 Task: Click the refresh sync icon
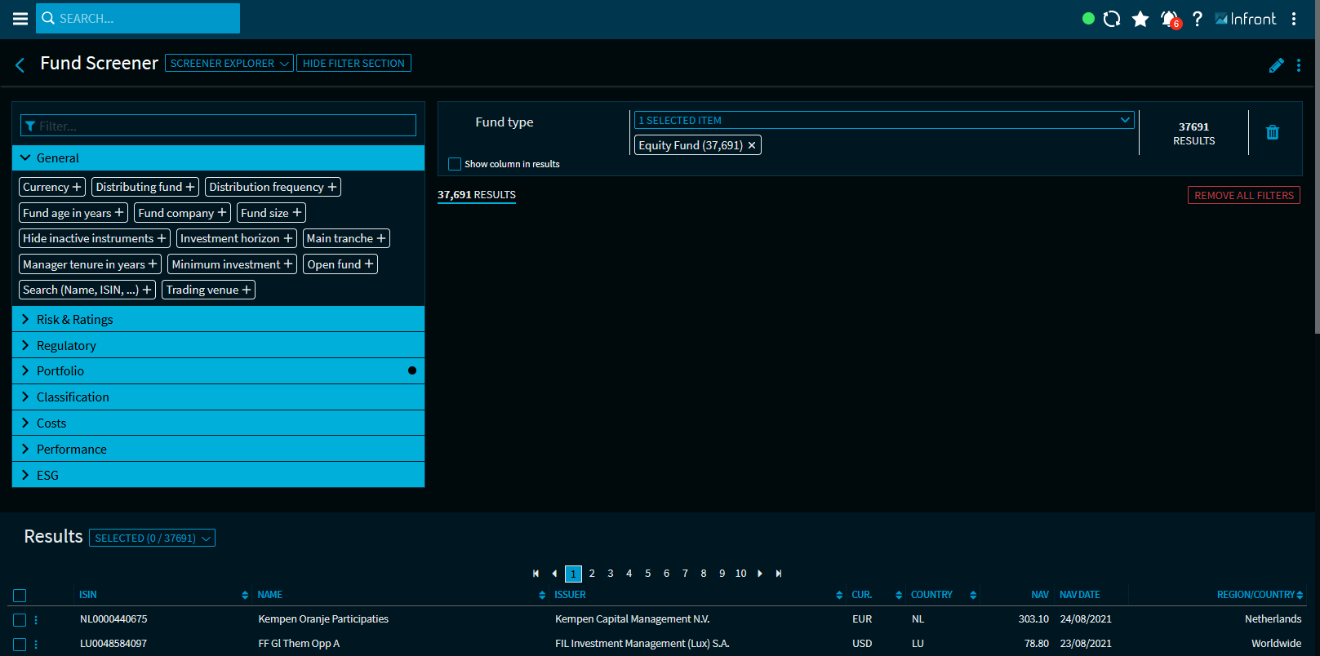(x=1111, y=19)
